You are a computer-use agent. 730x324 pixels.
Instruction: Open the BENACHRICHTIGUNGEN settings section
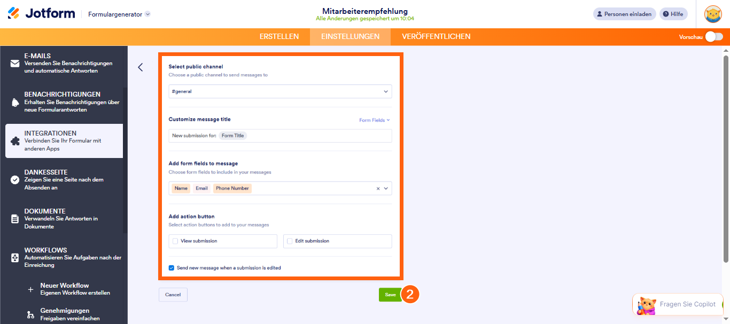point(64,102)
